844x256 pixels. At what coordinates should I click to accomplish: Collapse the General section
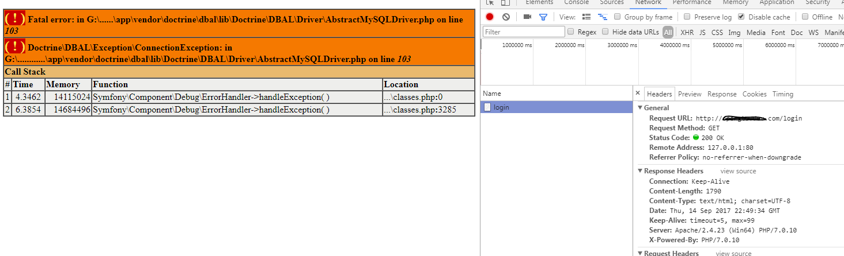tap(640, 108)
